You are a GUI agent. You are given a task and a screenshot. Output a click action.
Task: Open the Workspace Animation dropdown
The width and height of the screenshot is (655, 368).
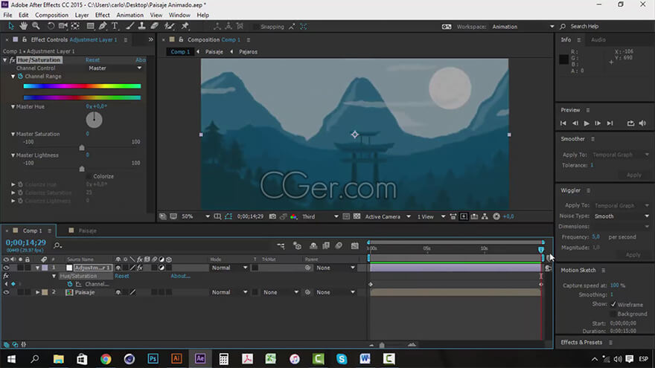tap(523, 26)
